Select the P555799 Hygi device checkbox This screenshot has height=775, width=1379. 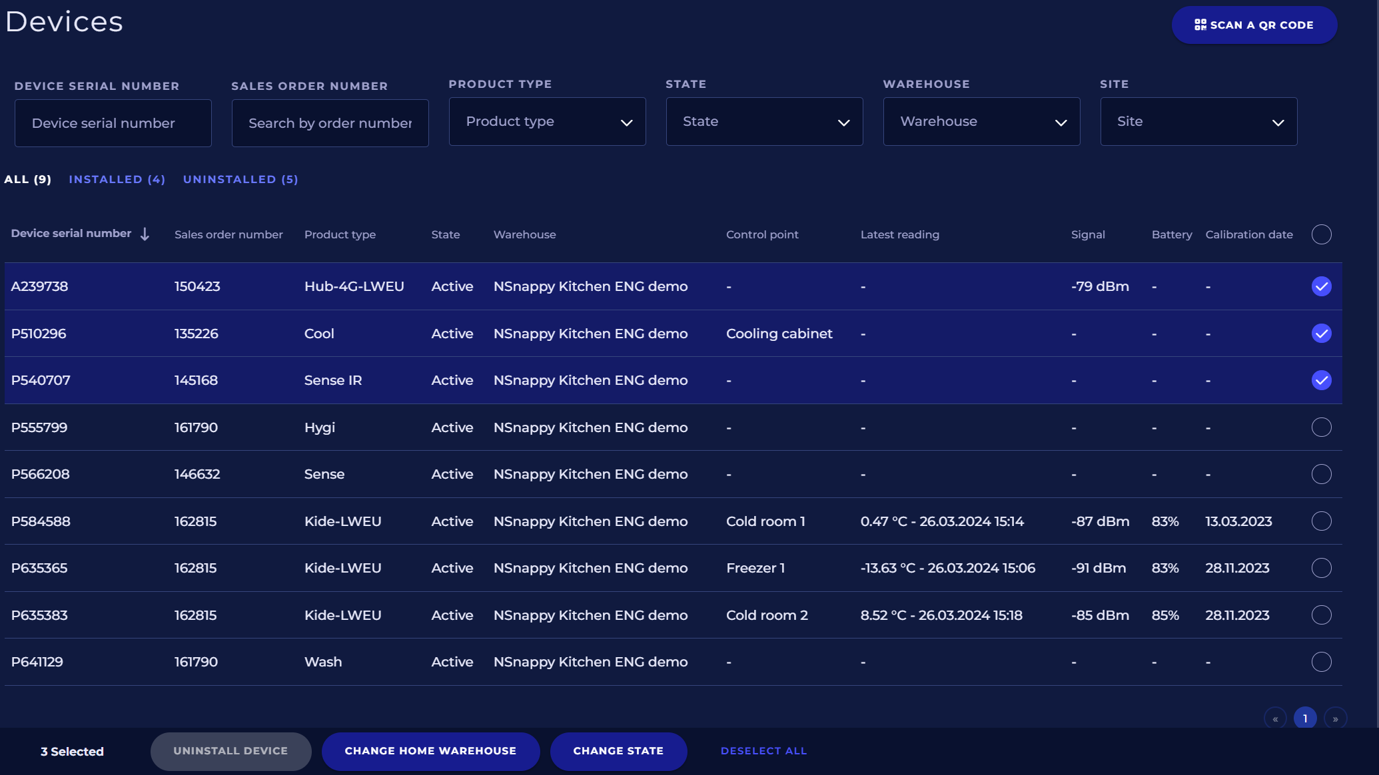coord(1321,427)
